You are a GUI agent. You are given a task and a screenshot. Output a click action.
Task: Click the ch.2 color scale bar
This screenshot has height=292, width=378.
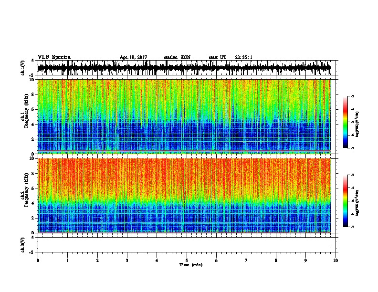(x=346, y=201)
